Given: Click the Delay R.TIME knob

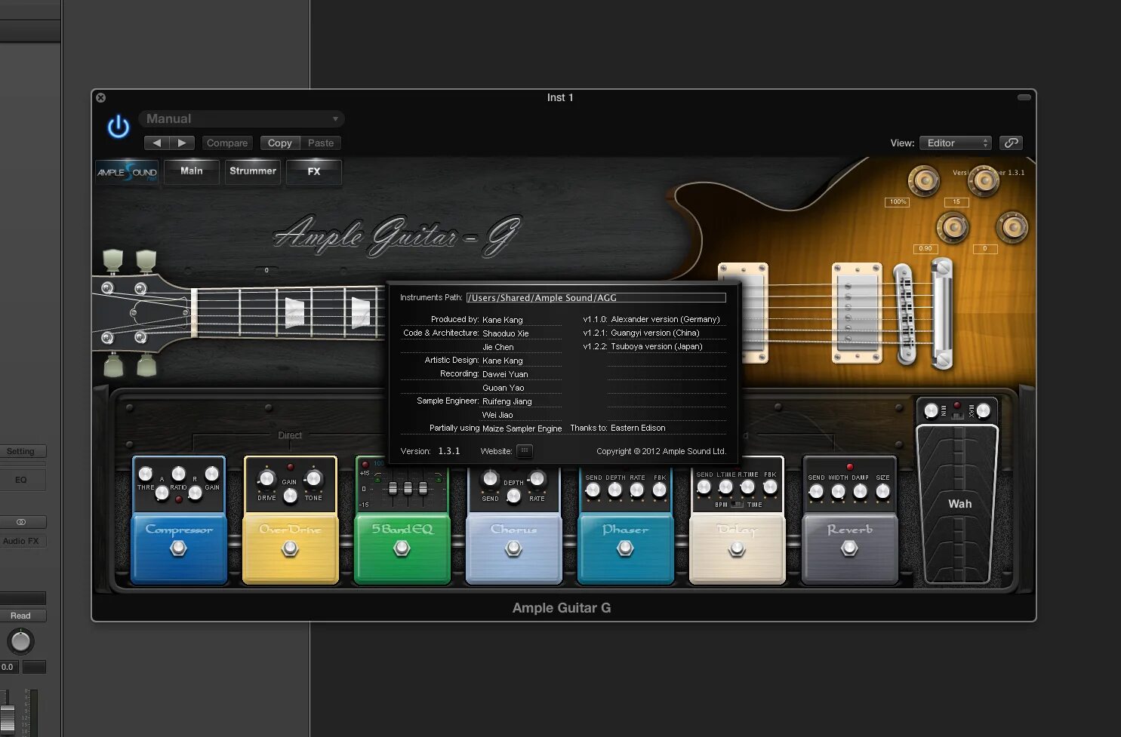Looking at the screenshot, I should [747, 487].
